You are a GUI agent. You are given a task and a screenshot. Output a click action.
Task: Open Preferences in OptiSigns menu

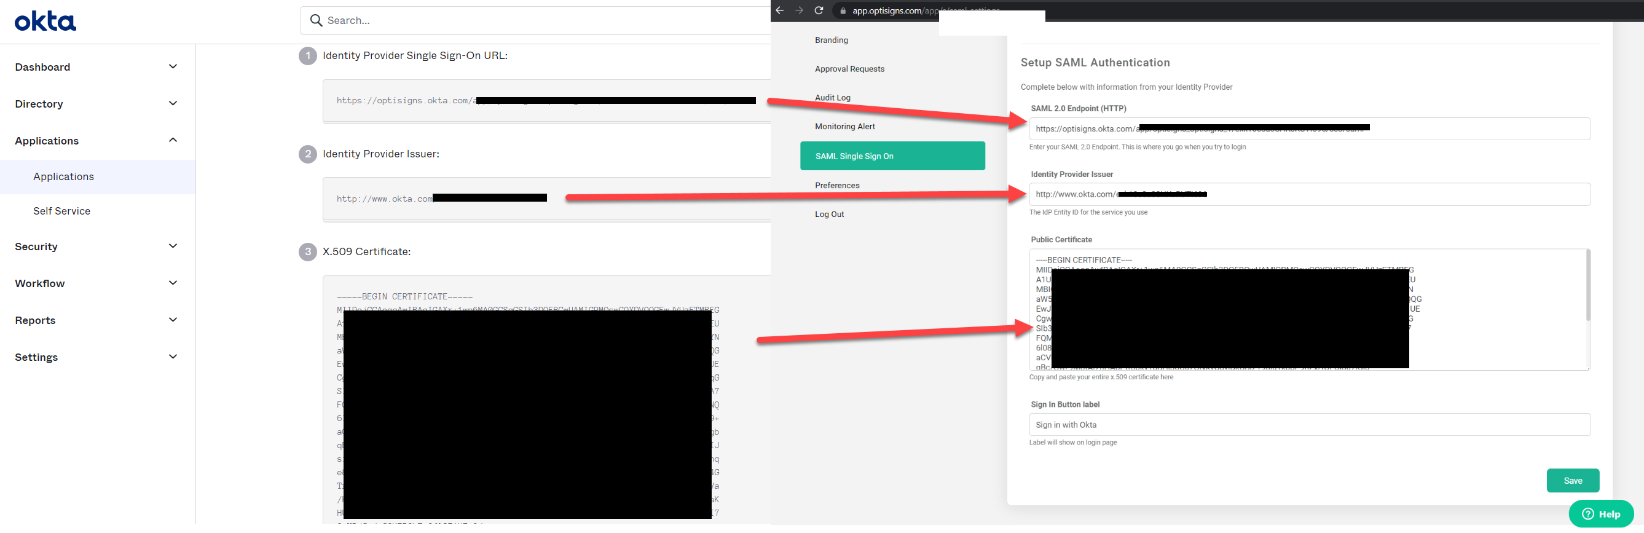pyautogui.click(x=836, y=186)
